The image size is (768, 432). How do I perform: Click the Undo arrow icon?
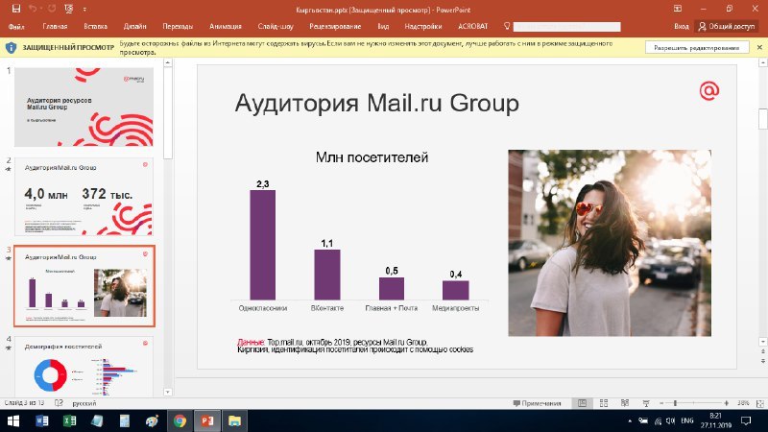point(33,9)
